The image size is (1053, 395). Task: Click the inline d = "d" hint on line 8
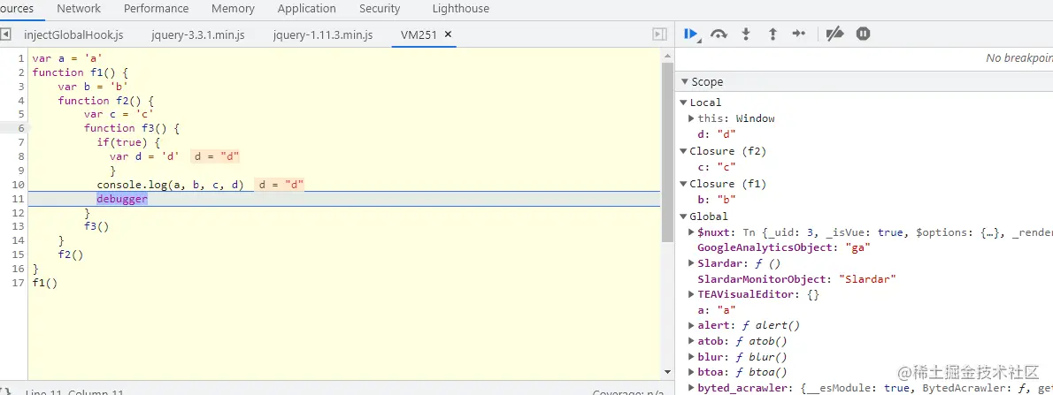coord(216,157)
